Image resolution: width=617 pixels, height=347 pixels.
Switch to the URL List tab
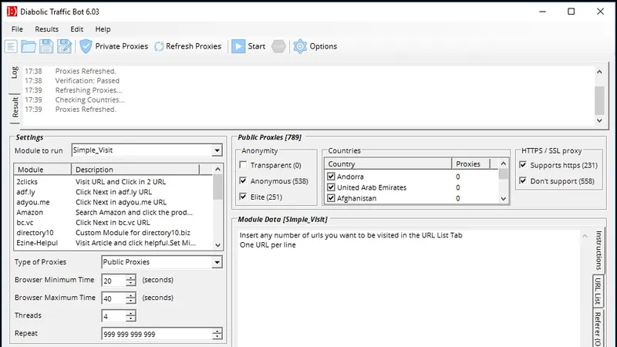598,291
